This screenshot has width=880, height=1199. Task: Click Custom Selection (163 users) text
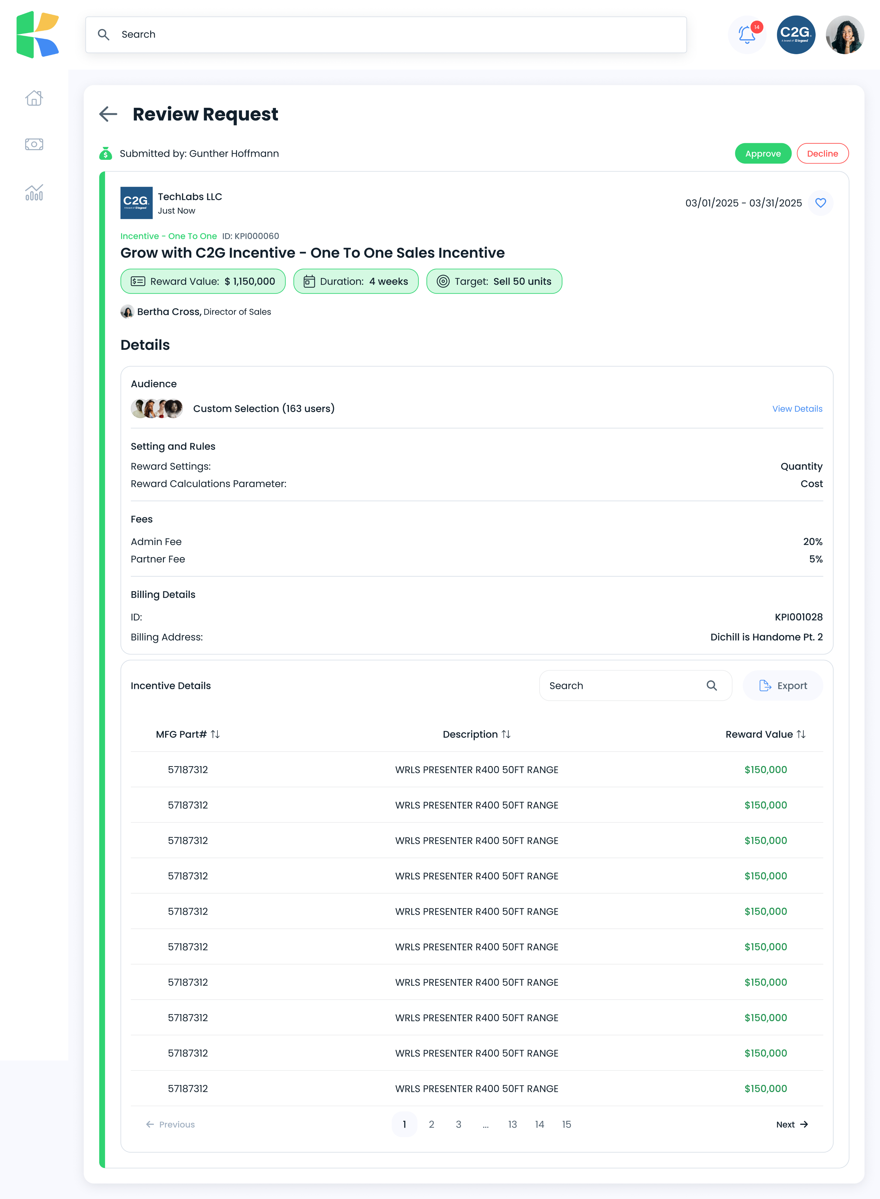pos(264,409)
